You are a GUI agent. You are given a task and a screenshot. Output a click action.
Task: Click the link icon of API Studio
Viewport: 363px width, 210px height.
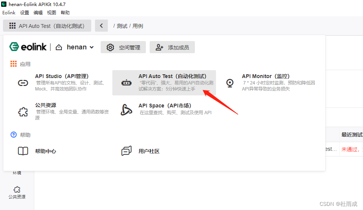point(23,83)
